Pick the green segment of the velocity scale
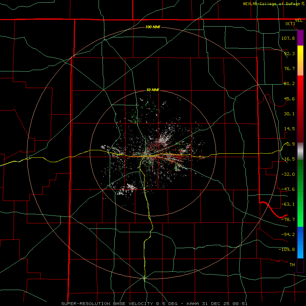This screenshot has height=306, width=306. pos(300,193)
